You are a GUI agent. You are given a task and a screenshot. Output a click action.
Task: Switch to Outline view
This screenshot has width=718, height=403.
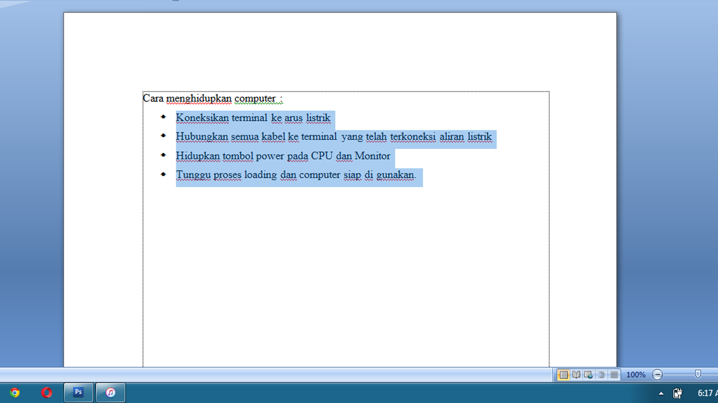coord(602,375)
